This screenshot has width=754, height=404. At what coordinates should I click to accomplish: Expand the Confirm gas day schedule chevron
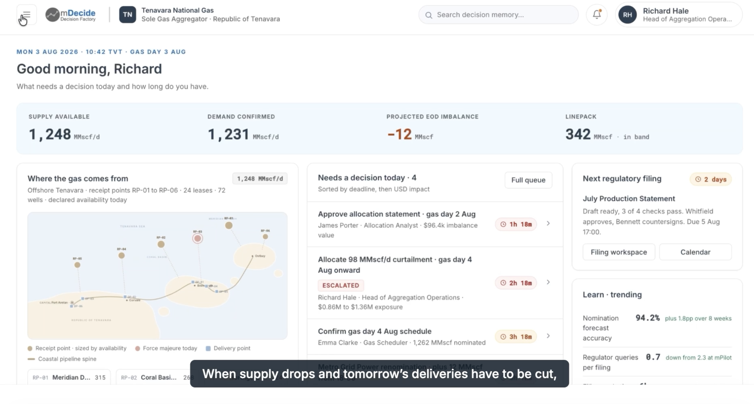[548, 336]
